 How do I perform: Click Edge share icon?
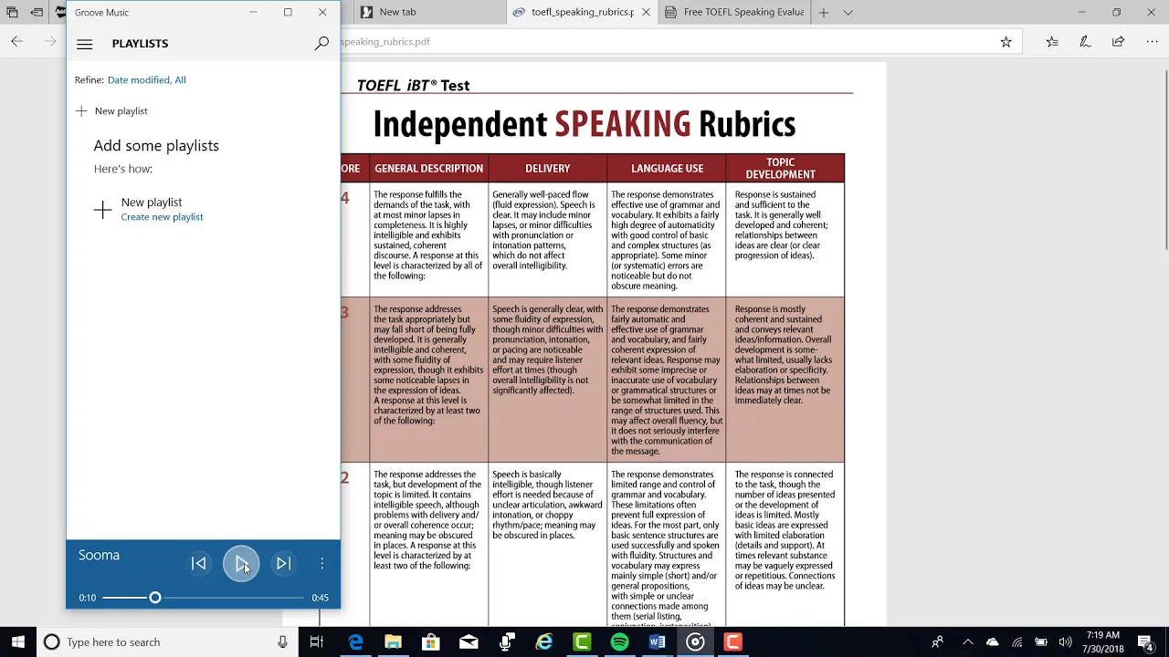coord(1118,41)
